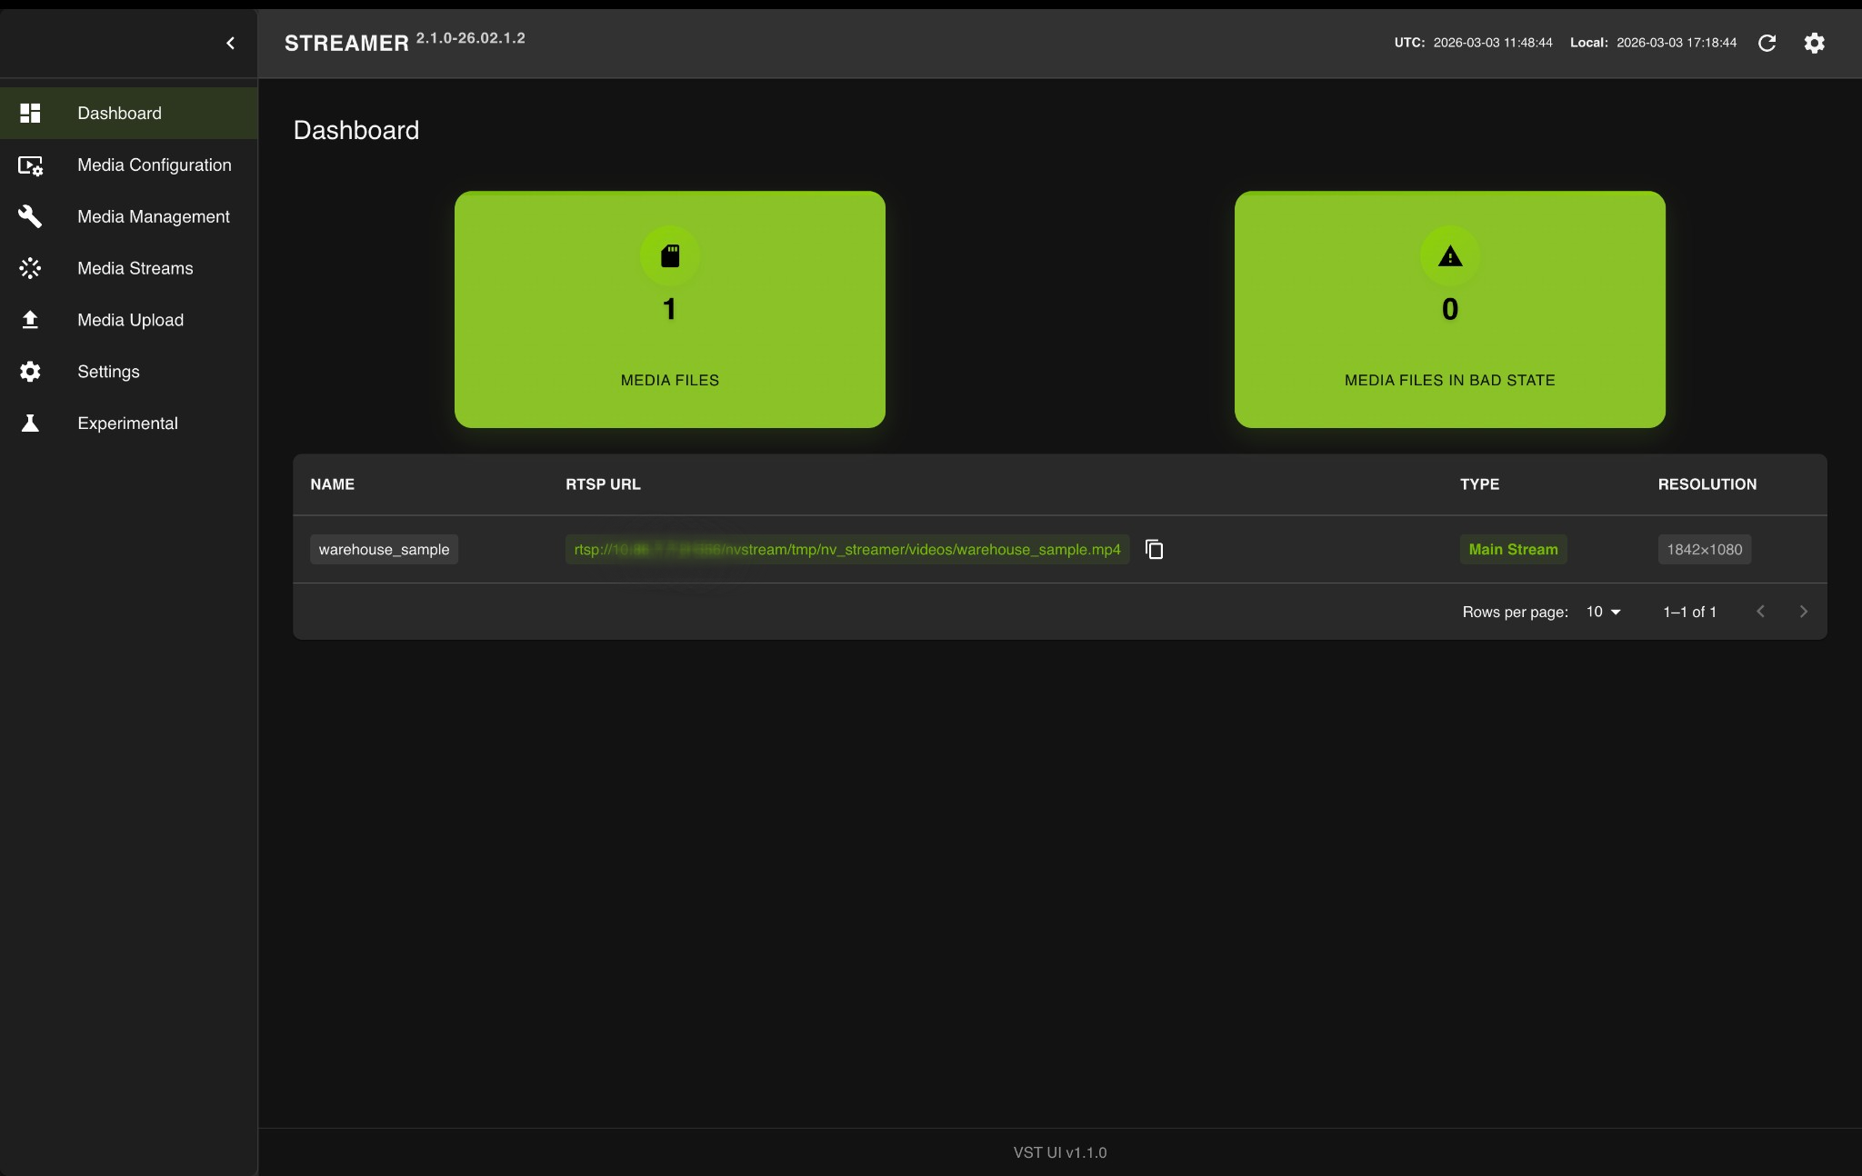Open Settings from the sidebar menu
This screenshot has width=1862, height=1176.
click(108, 372)
